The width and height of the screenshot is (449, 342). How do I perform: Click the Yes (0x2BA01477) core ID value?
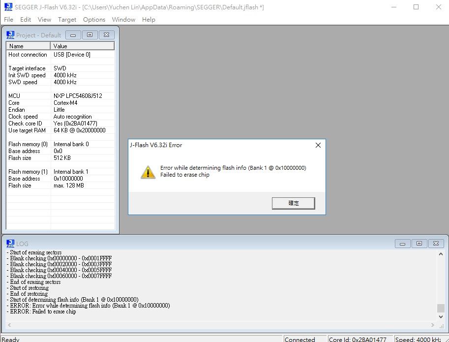(x=75, y=123)
